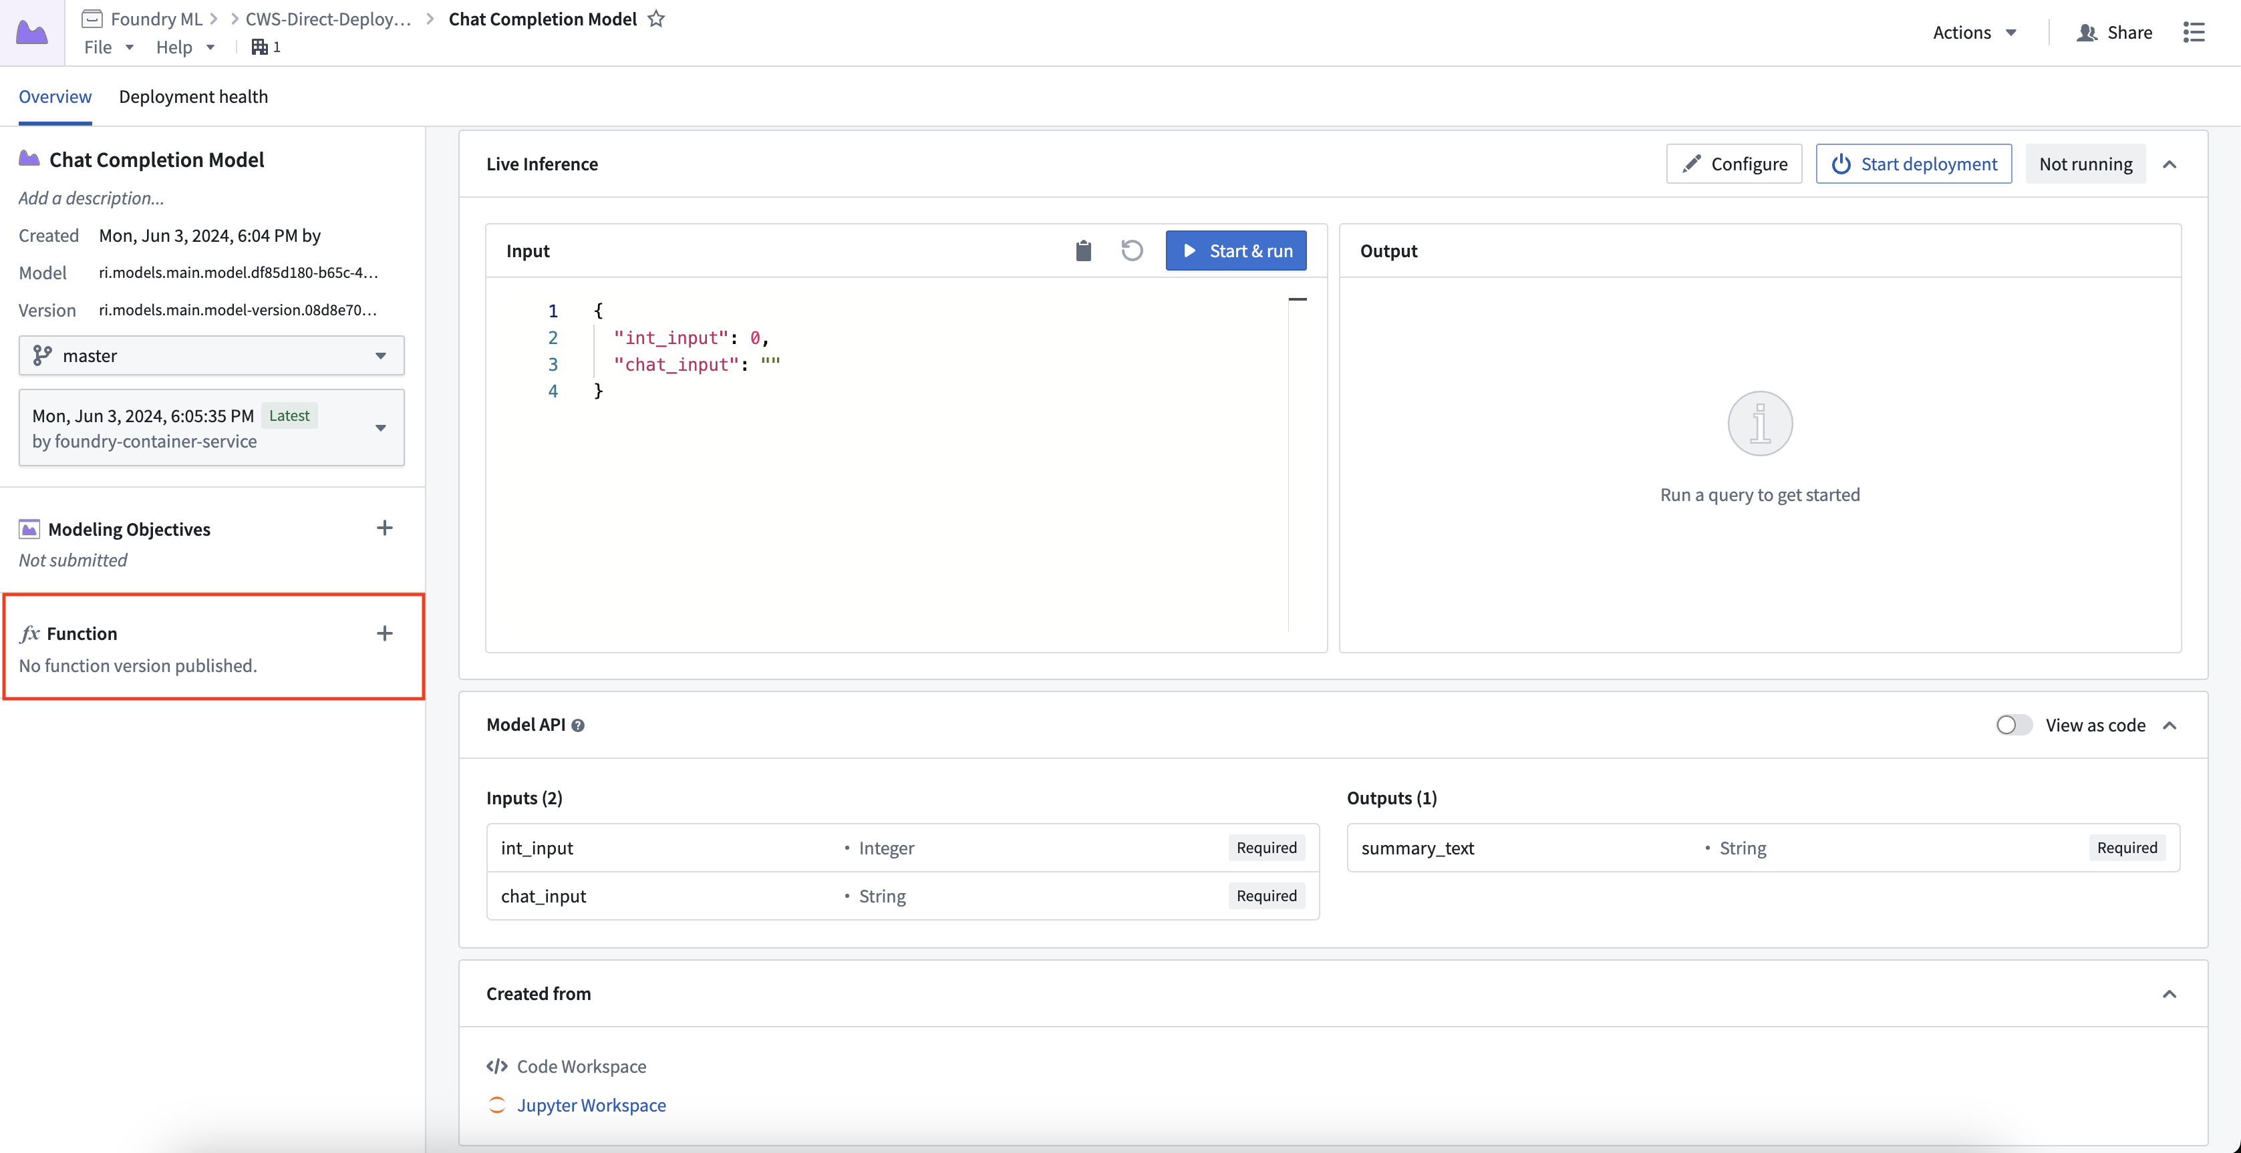Switch to the Deployment health tab
The image size is (2241, 1153).
coord(193,96)
